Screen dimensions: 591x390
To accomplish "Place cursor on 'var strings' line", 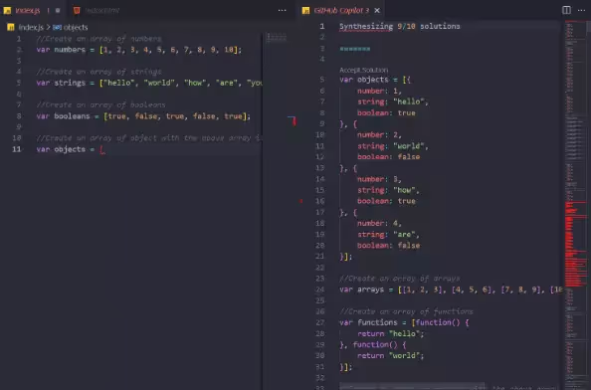I will coord(149,83).
